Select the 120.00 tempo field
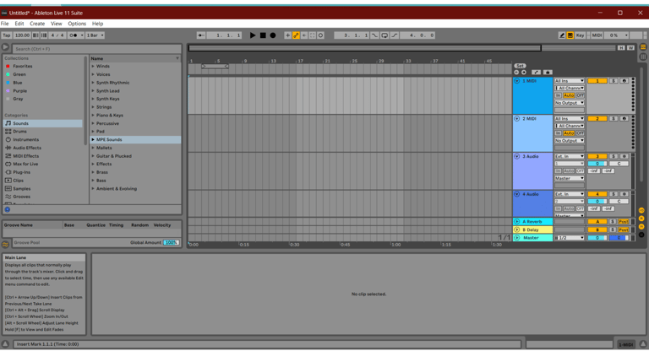The height and width of the screenshot is (351, 649). pos(22,35)
